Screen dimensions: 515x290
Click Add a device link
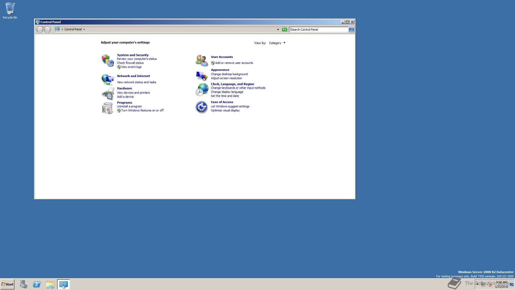[125, 97]
